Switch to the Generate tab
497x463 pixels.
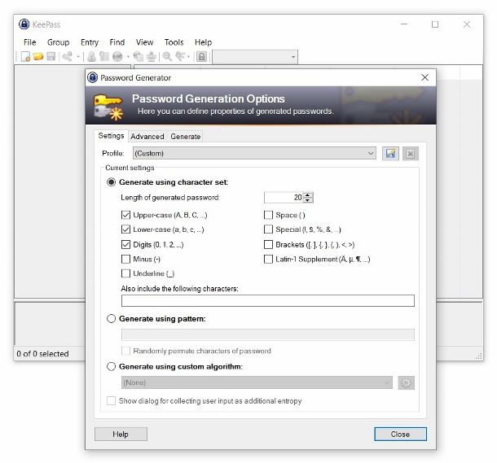pos(186,137)
